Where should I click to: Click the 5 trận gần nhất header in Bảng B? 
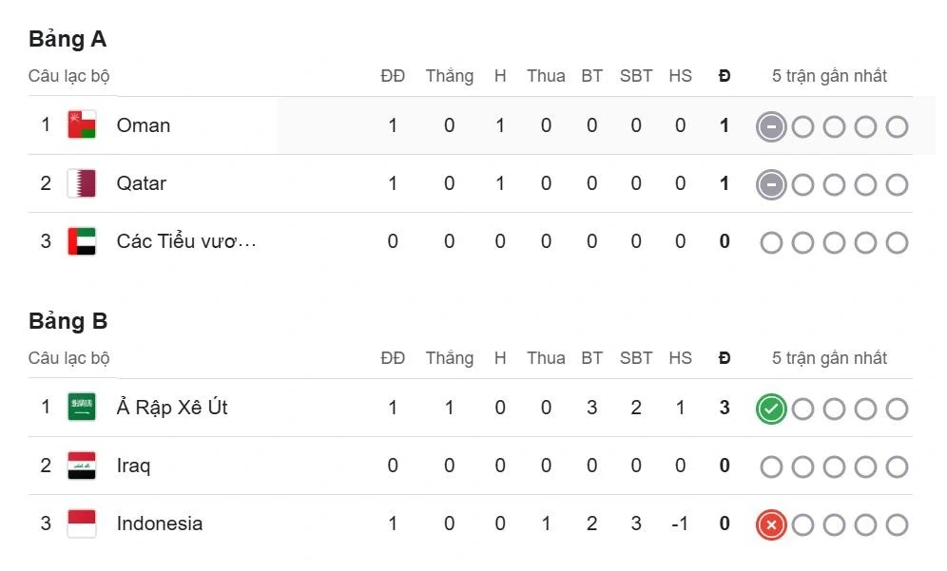pos(829,358)
